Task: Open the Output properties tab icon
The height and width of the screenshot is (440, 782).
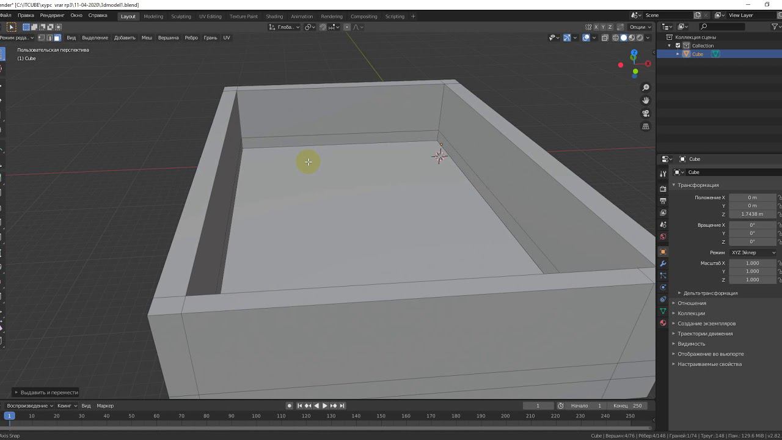Action: (663, 200)
